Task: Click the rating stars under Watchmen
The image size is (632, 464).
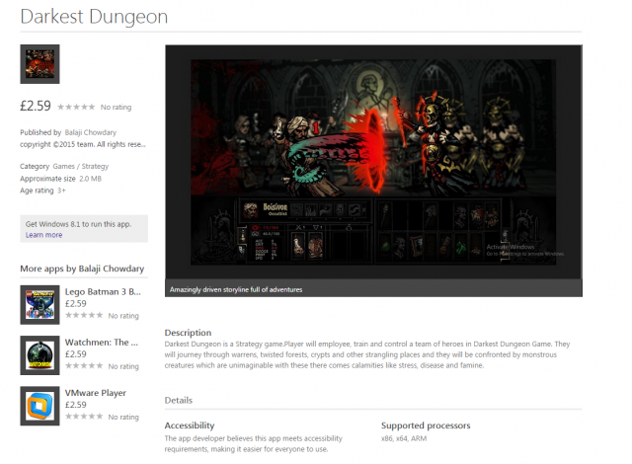Action: tap(84, 365)
